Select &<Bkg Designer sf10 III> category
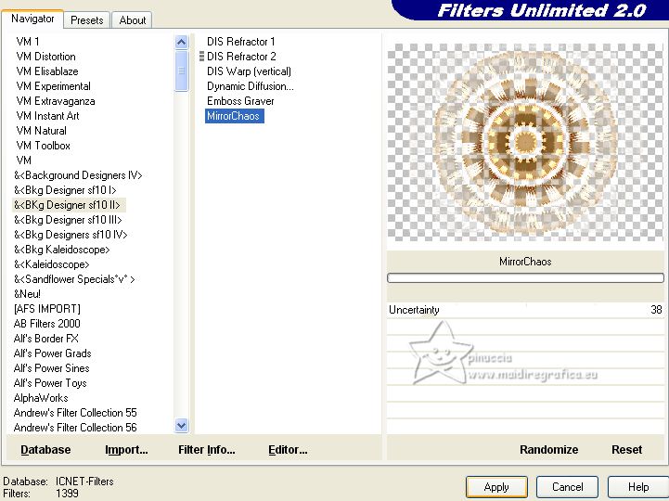The width and height of the screenshot is (669, 501). (68, 220)
